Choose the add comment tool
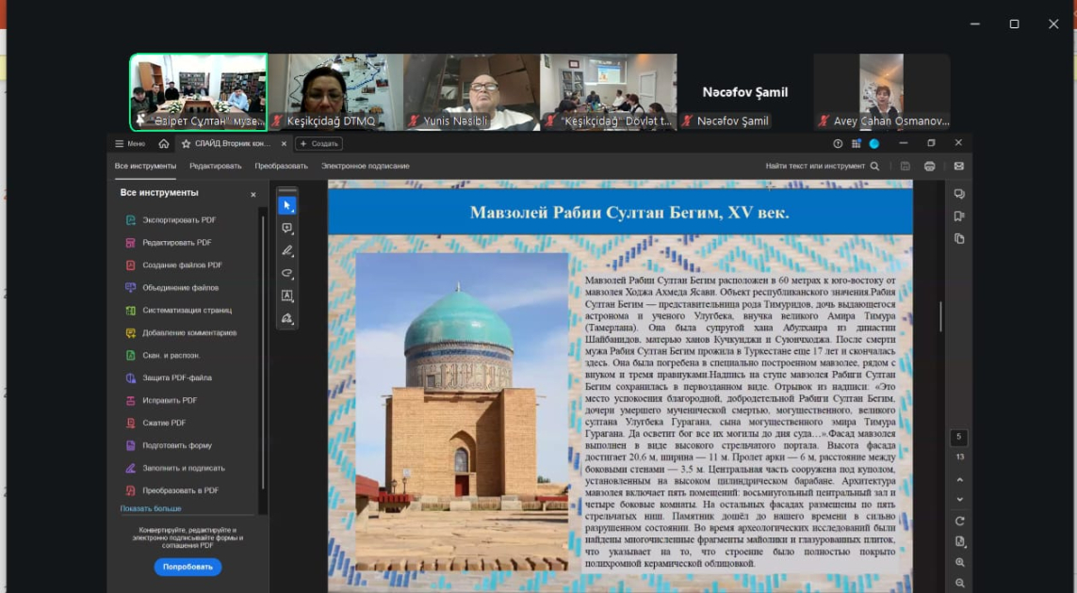Viewport: 1077px width, 593px height. 287,228
